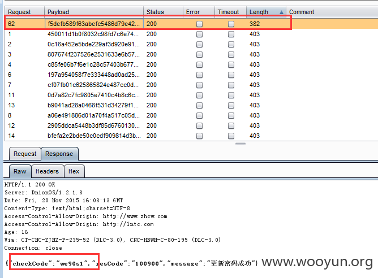Image resolution: width=378 pixels, height=278 pixels.
Task: Toggle Timeout checkbox in request 3 row
Action: point(231,54)
